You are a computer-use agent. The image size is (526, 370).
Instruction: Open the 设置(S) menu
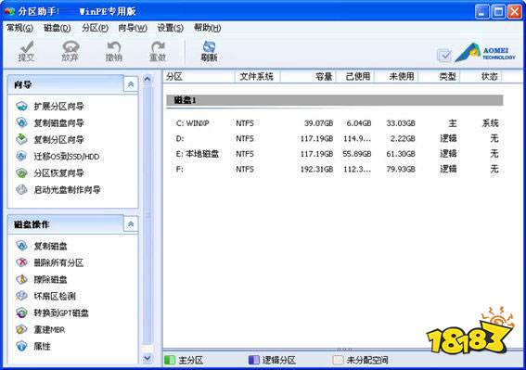(171, 28)
